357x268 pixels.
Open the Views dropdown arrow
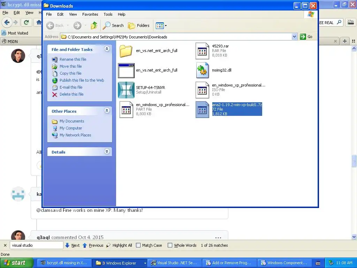166,26
